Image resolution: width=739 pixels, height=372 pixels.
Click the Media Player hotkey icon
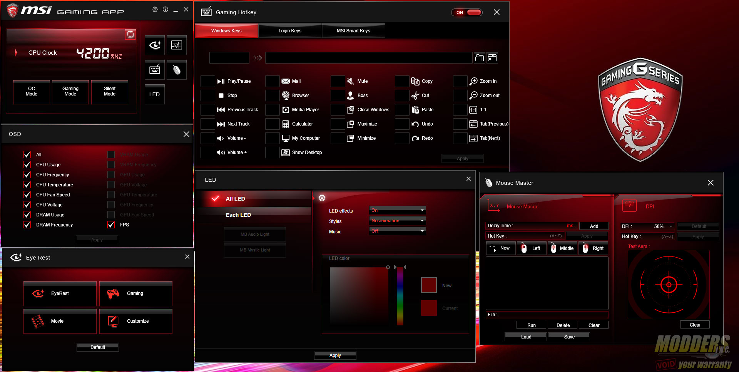pos(286,110)
